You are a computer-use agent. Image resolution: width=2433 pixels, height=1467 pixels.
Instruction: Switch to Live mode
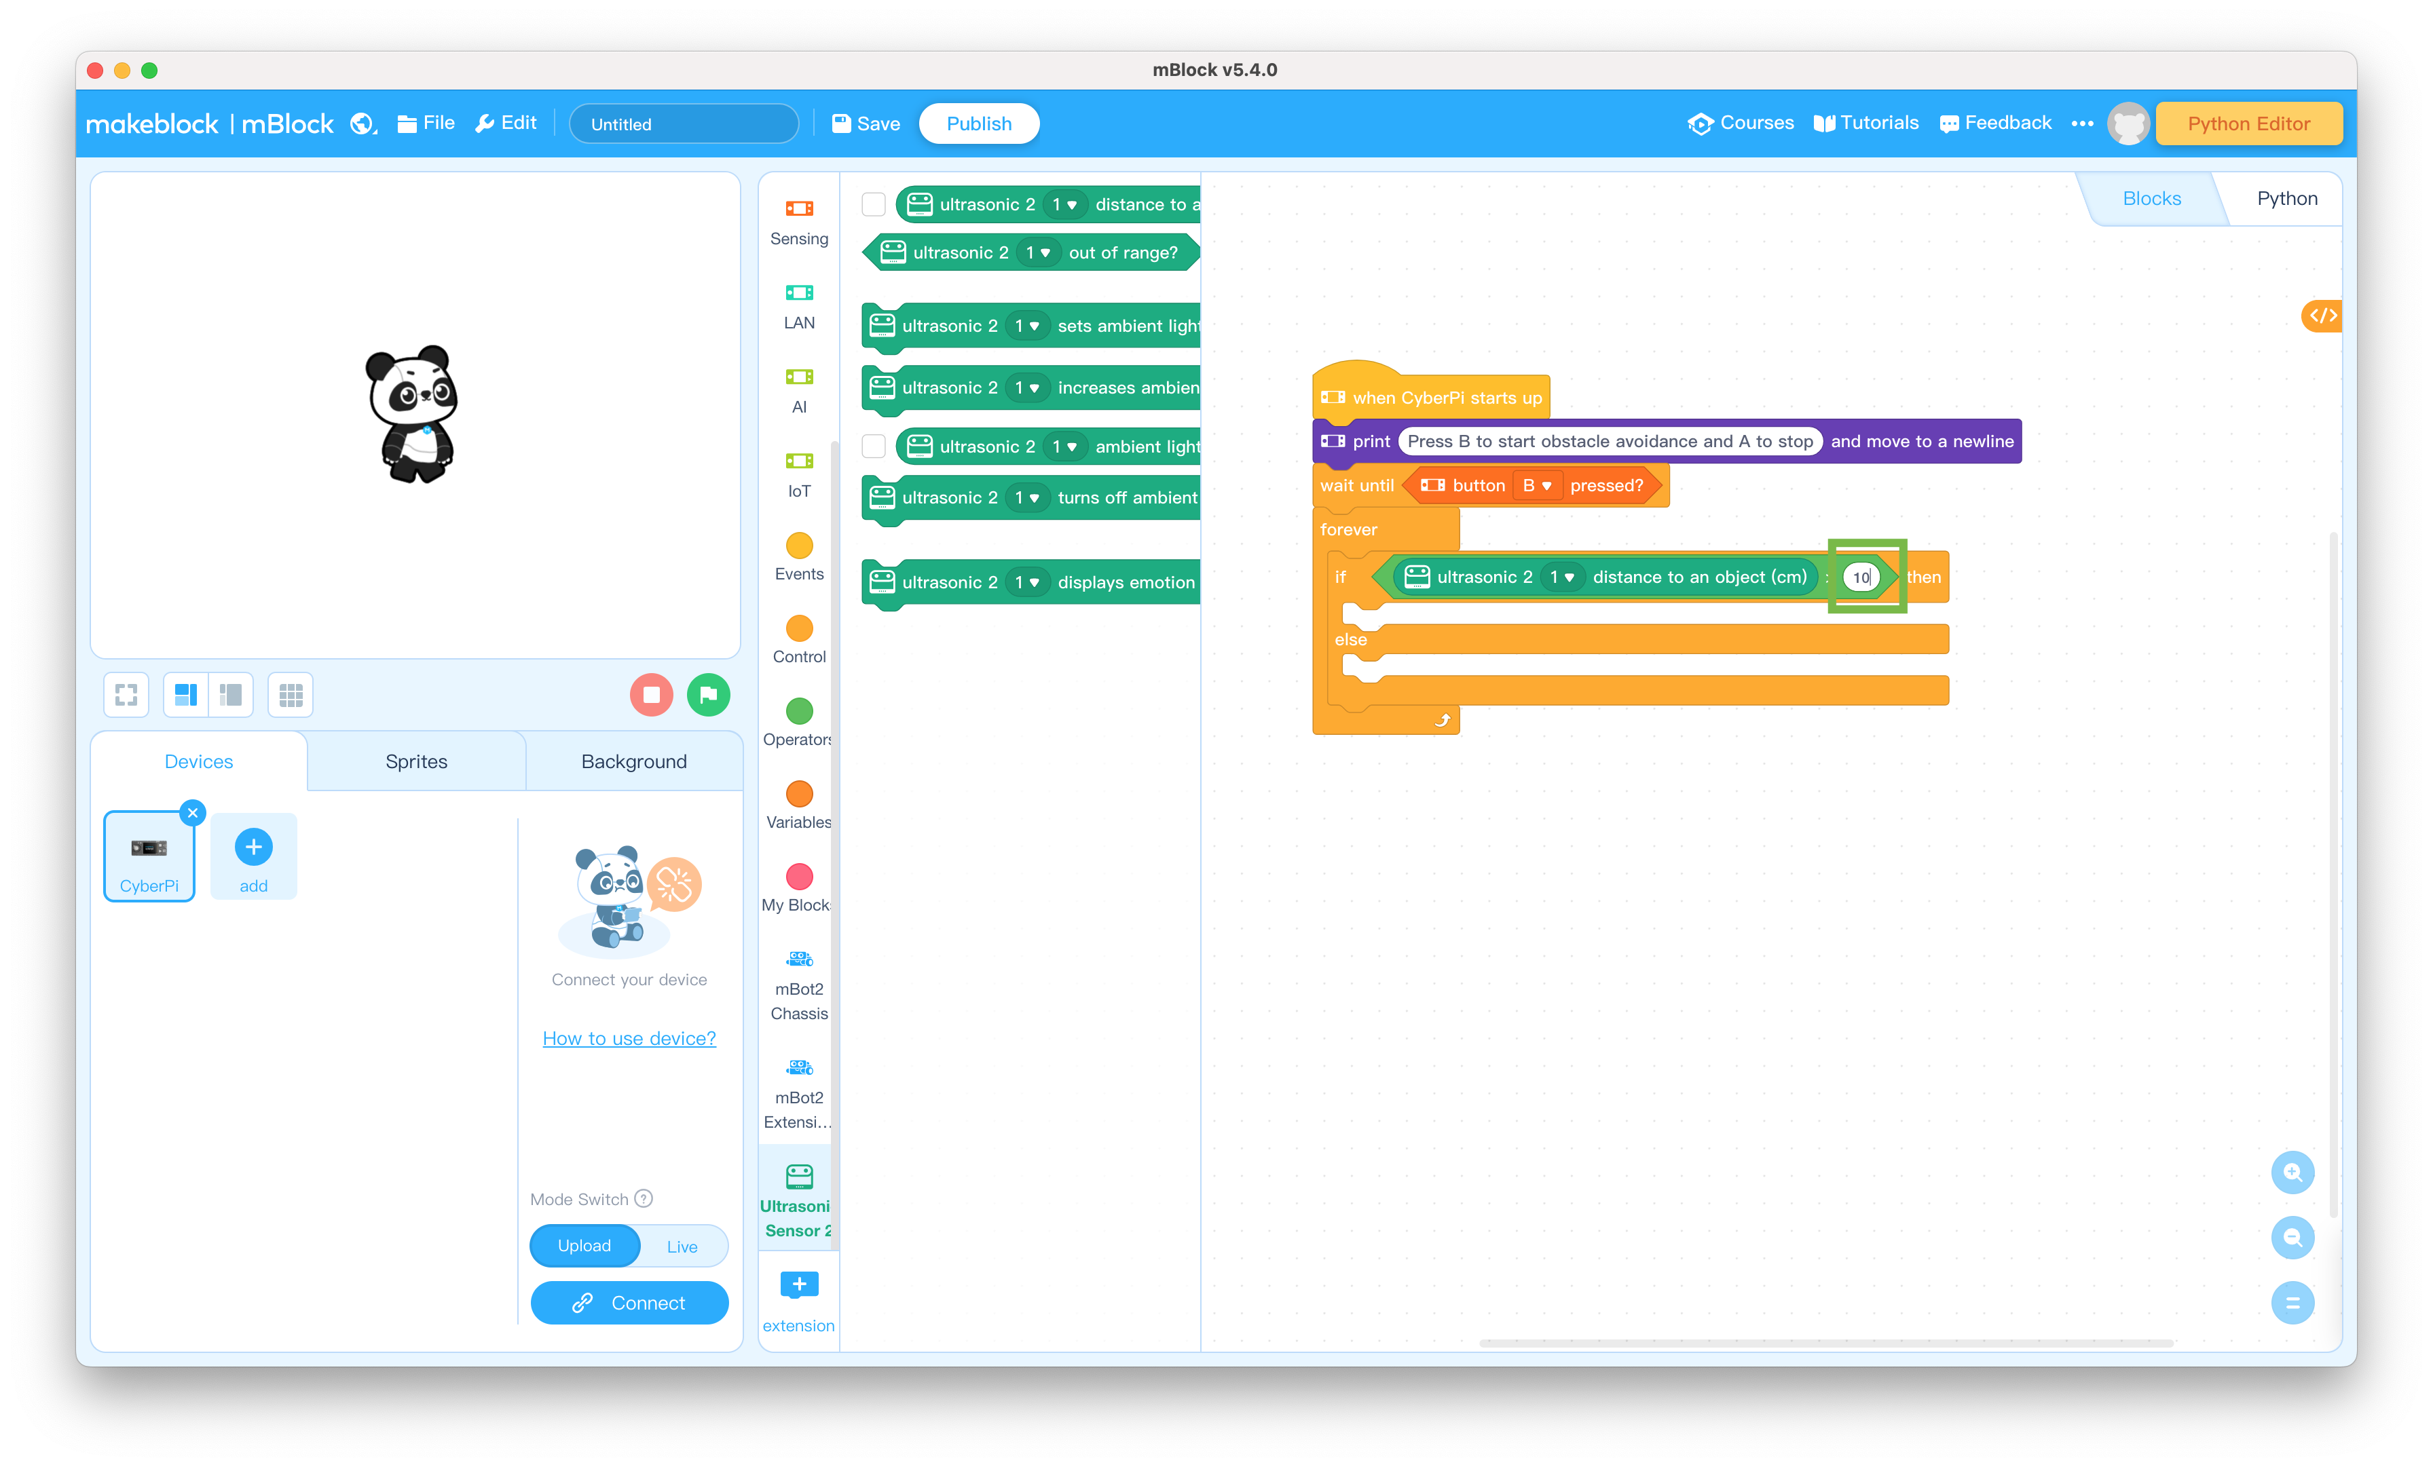point(682,1246)
